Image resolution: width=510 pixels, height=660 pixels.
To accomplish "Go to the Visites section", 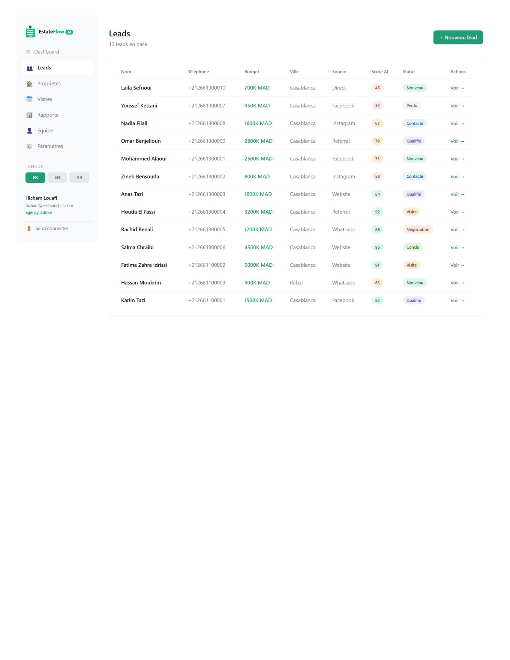I will point(57,99).
